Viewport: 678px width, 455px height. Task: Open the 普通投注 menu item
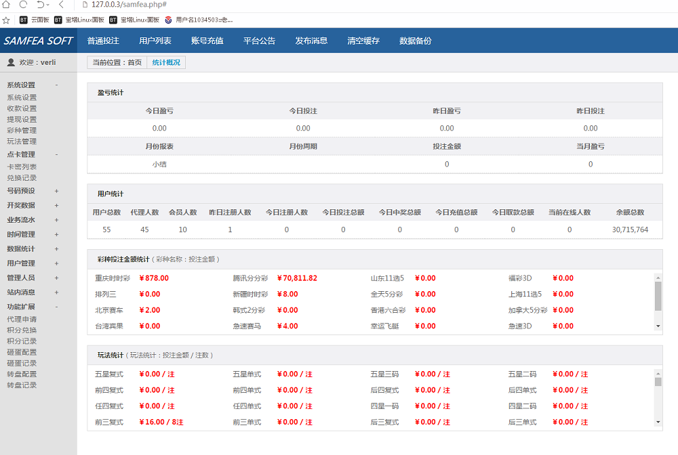point(102,41)
